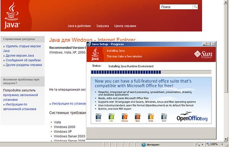The image size is (229, 147).
Task: Click the OpenOffice.org logo
Action: (192, 116)
